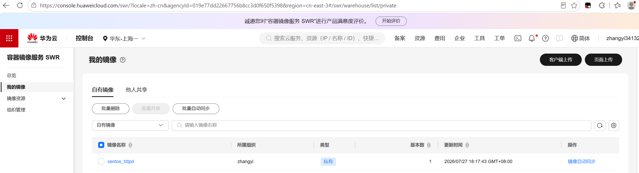The image size is (639, 173).
Task: Open the 备案 top menu item
Action: 400,38
